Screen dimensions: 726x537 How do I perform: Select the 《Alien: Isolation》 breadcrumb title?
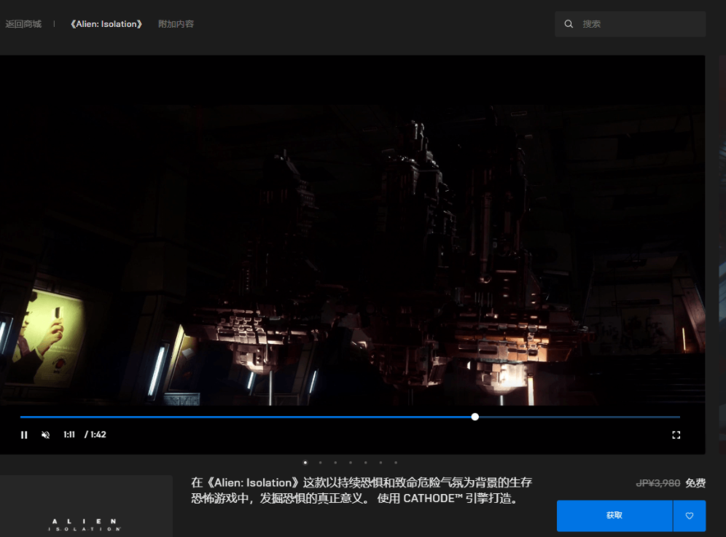click(x=106, y=23)
